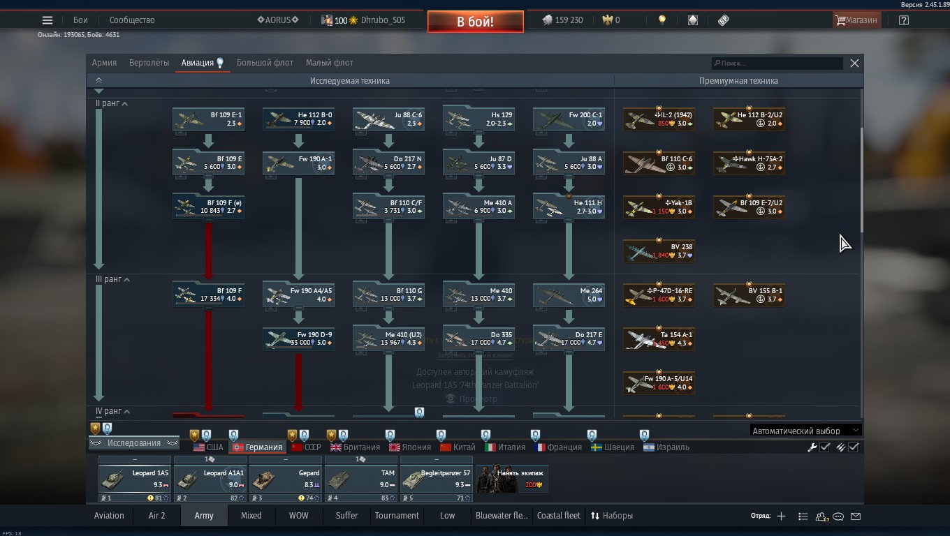This screenshot has width=950, height=536.
Task: Select the Leopard 1A5 crew slot
Action: point(134,479)
